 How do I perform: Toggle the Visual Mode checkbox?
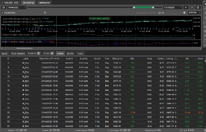click(2, 13)
